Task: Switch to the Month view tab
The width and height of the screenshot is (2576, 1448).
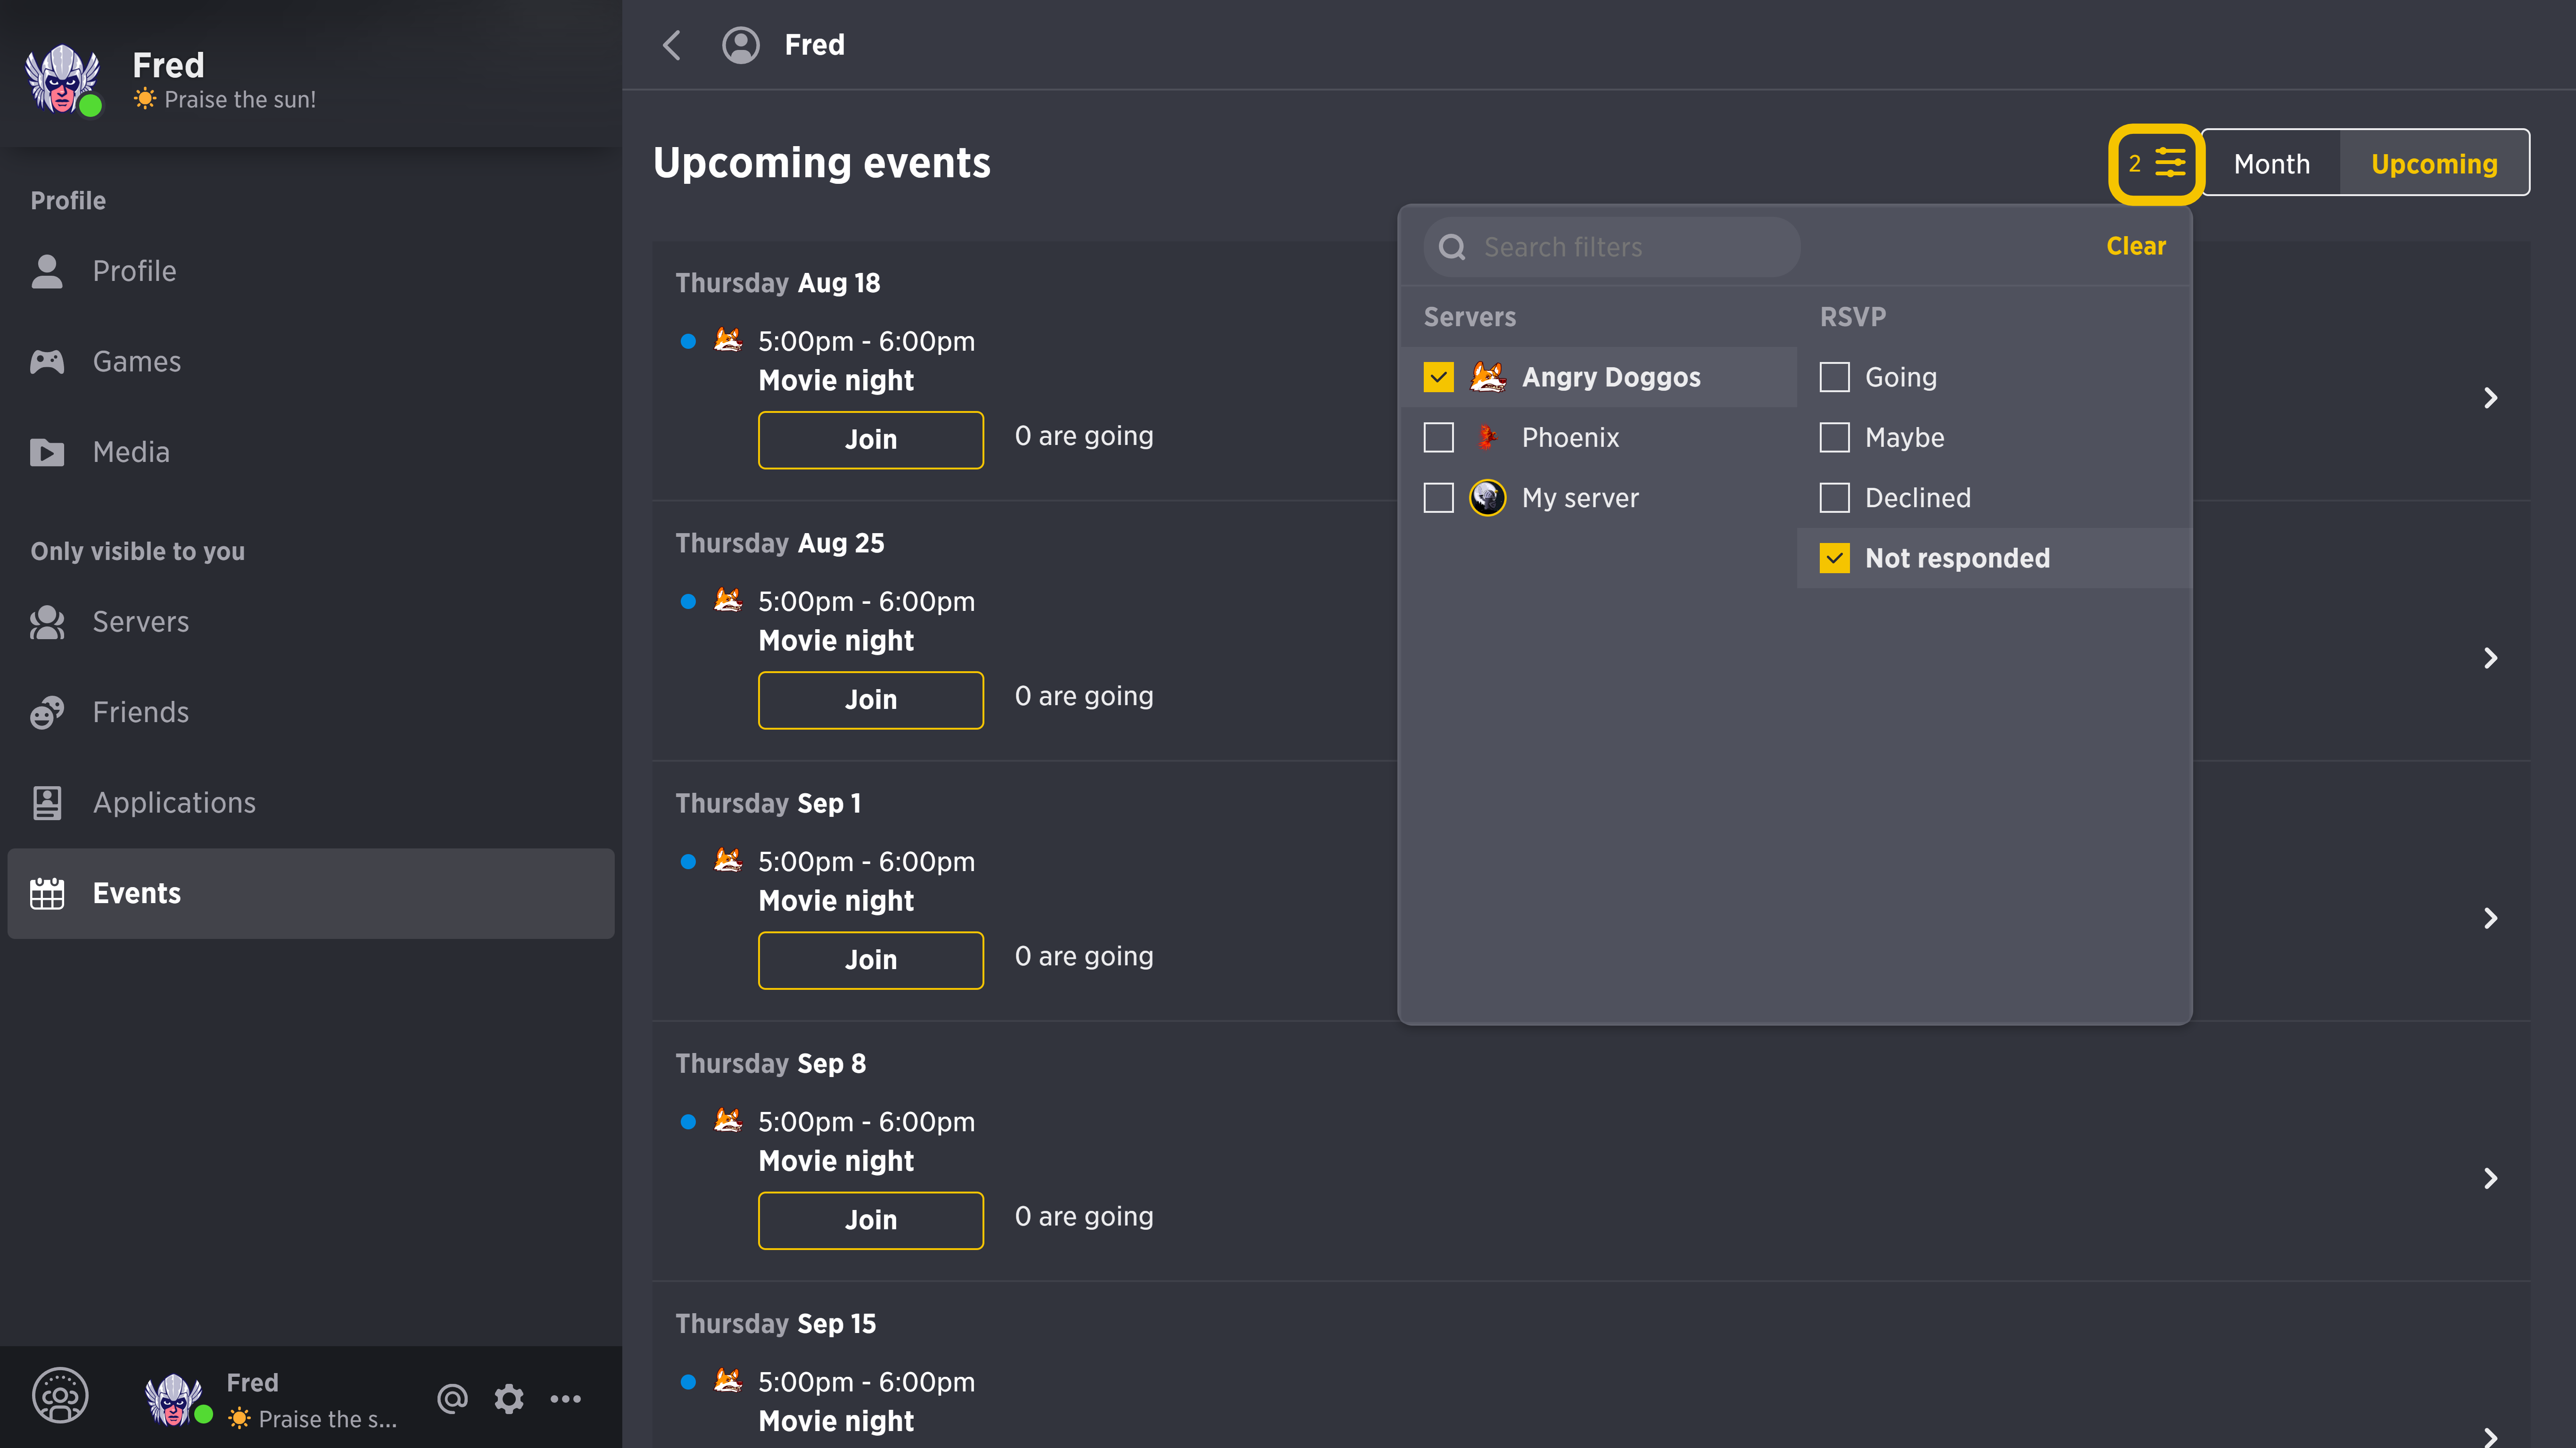Action: (2271, 163)
